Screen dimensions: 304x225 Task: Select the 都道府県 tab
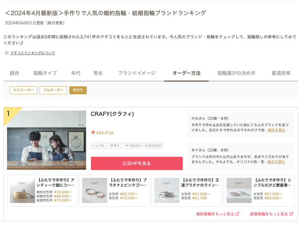tap(281, 73)
